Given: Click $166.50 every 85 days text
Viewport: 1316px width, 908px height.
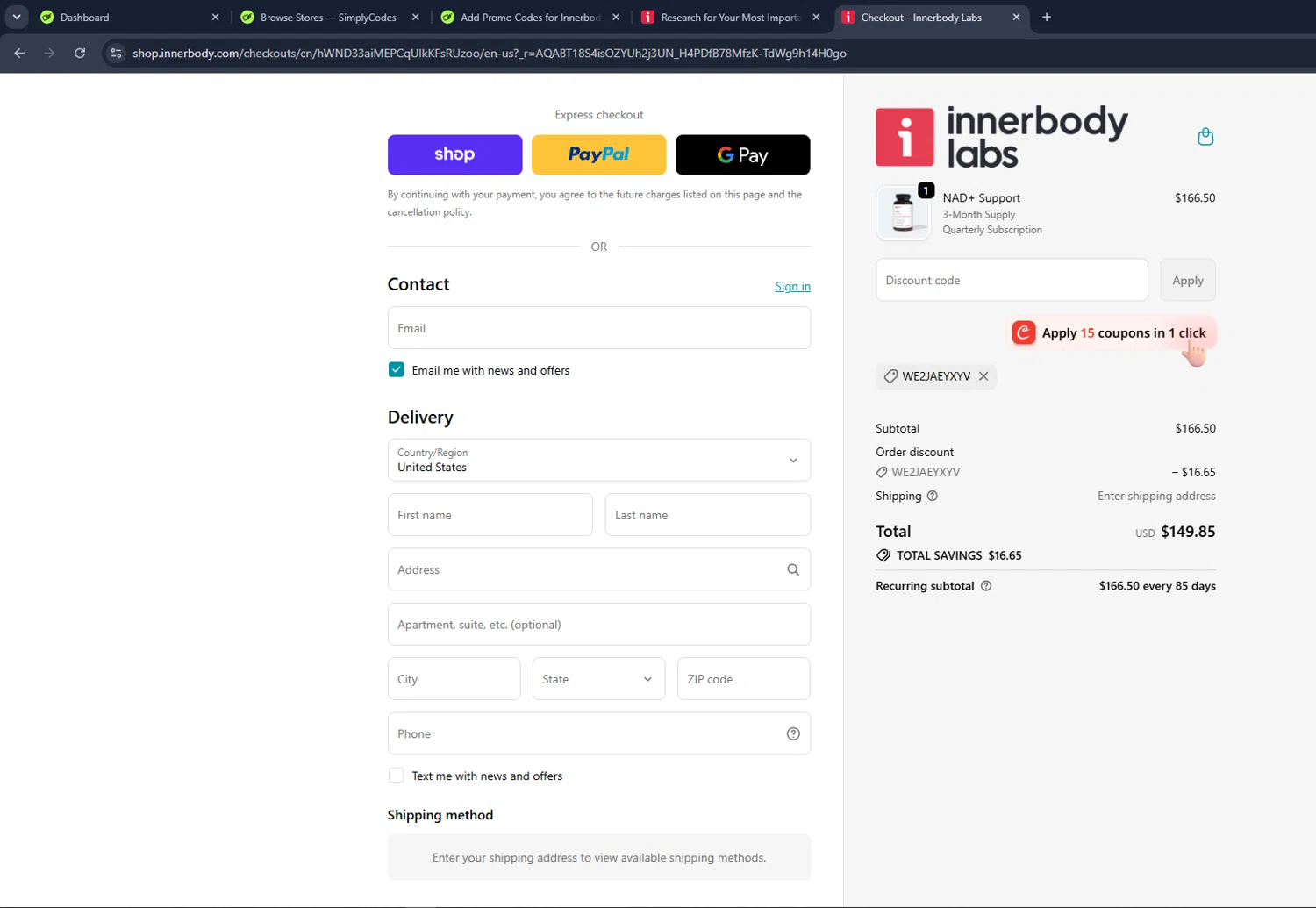Looking at the screenshot, I should pyautogui.click(x=1157, y=586).
